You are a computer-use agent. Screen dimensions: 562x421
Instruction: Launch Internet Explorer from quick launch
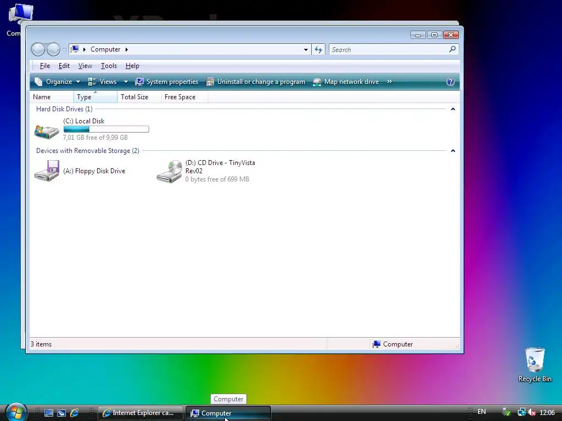point(74,413)
